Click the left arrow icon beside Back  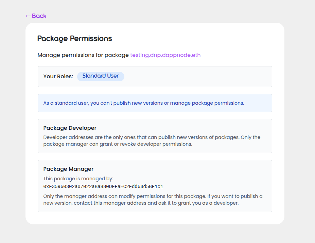[x=28, y=16]
